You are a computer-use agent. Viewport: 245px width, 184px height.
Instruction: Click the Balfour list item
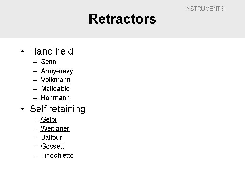51,137
